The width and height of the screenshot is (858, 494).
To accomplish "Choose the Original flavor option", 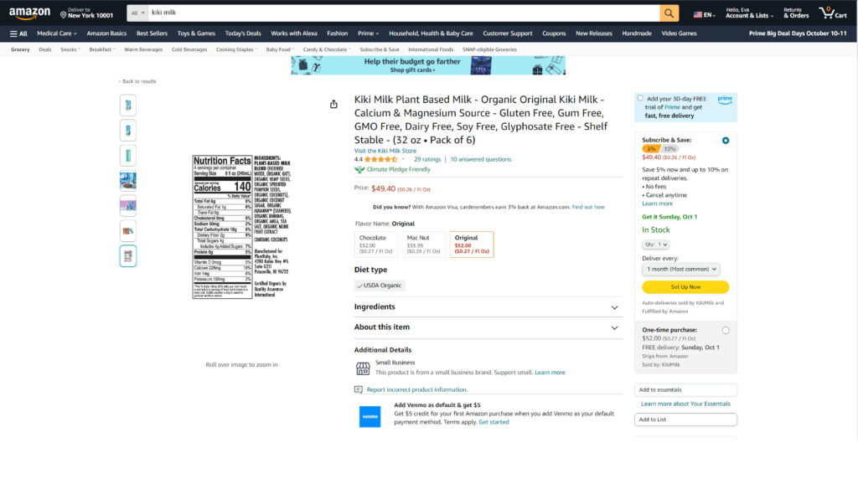I will pyautogui.click(x=472, y=244).
